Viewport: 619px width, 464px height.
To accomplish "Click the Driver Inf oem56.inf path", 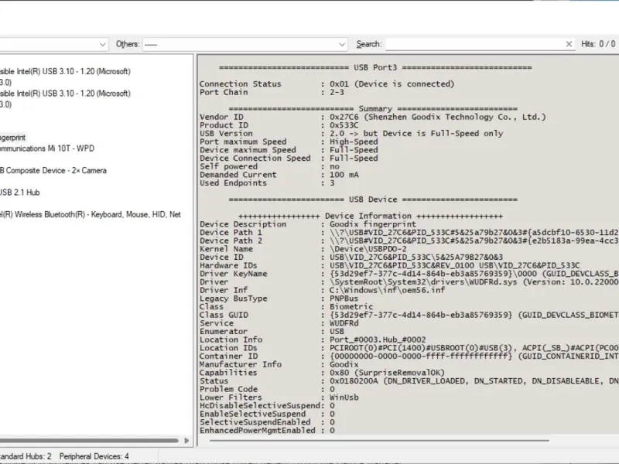I will [388, 291].
